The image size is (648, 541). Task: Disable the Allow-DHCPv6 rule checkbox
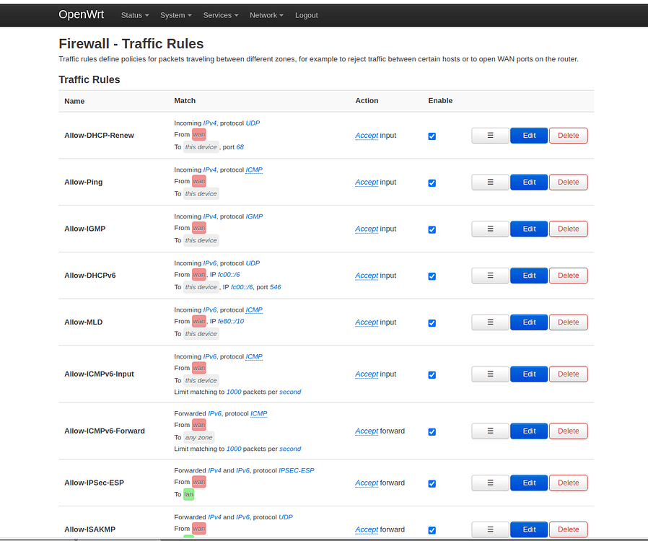pos(432,276)
